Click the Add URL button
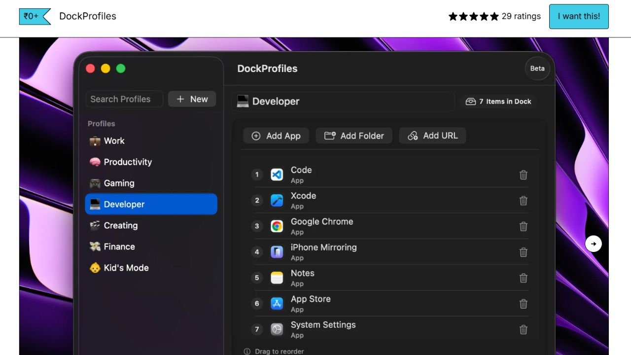The height and width of the screenshot is (355, 631). (x=432, y=136)
